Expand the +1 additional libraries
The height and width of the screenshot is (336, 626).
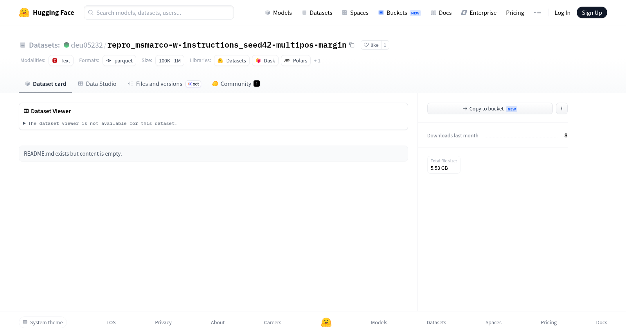[x=317, y=61]
